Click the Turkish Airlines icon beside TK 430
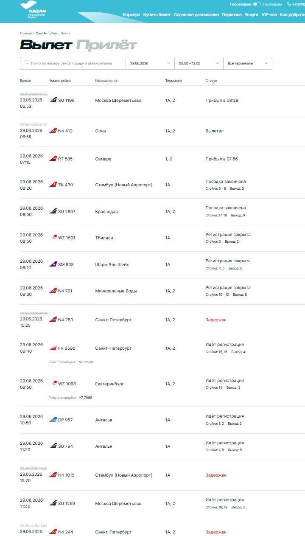 tap(53, 185)
